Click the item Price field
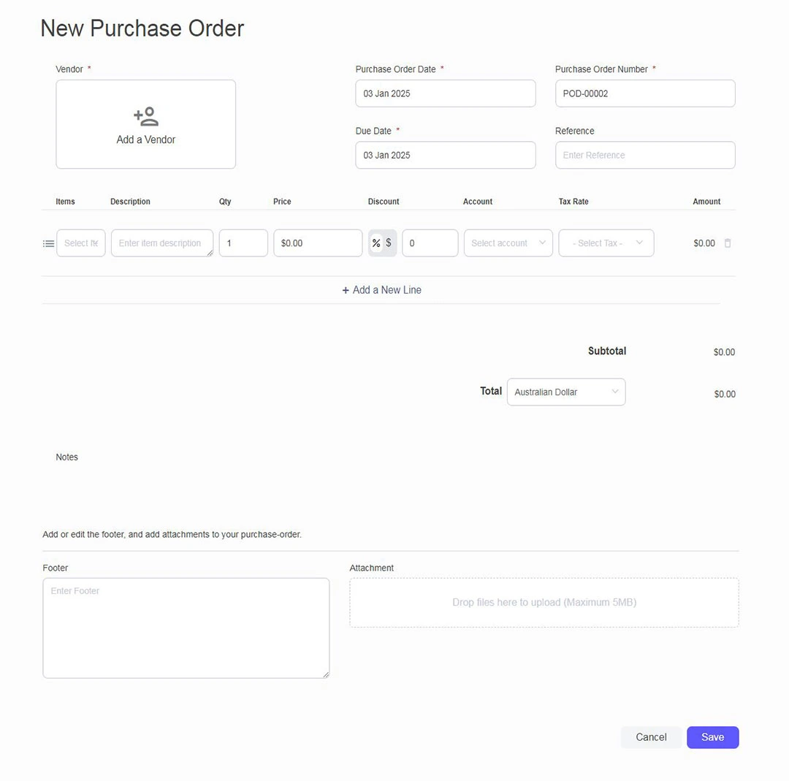The height and width of the screenshot is (781, 789). coord(318,243)
